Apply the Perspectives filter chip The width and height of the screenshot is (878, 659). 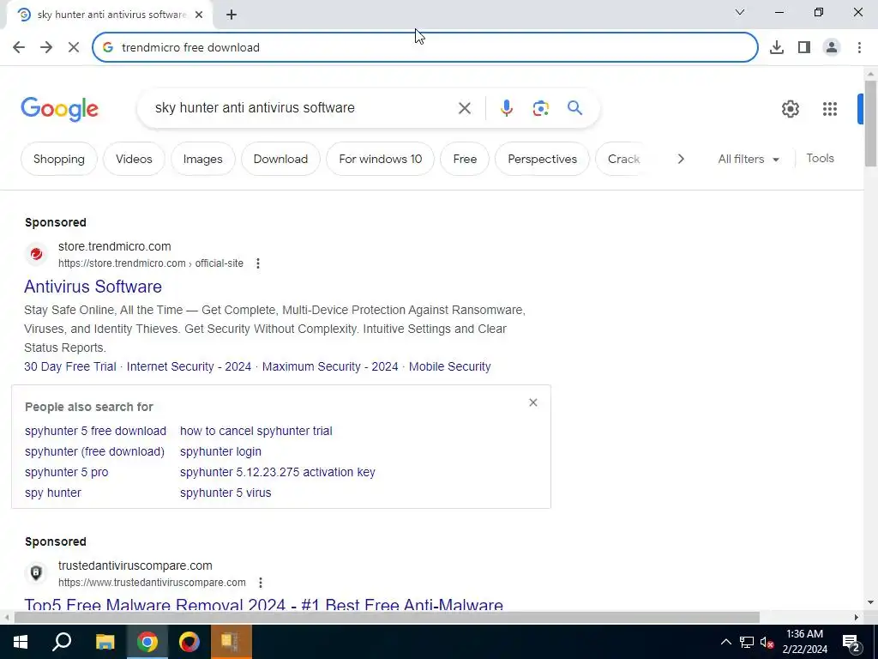pos(542,159)
